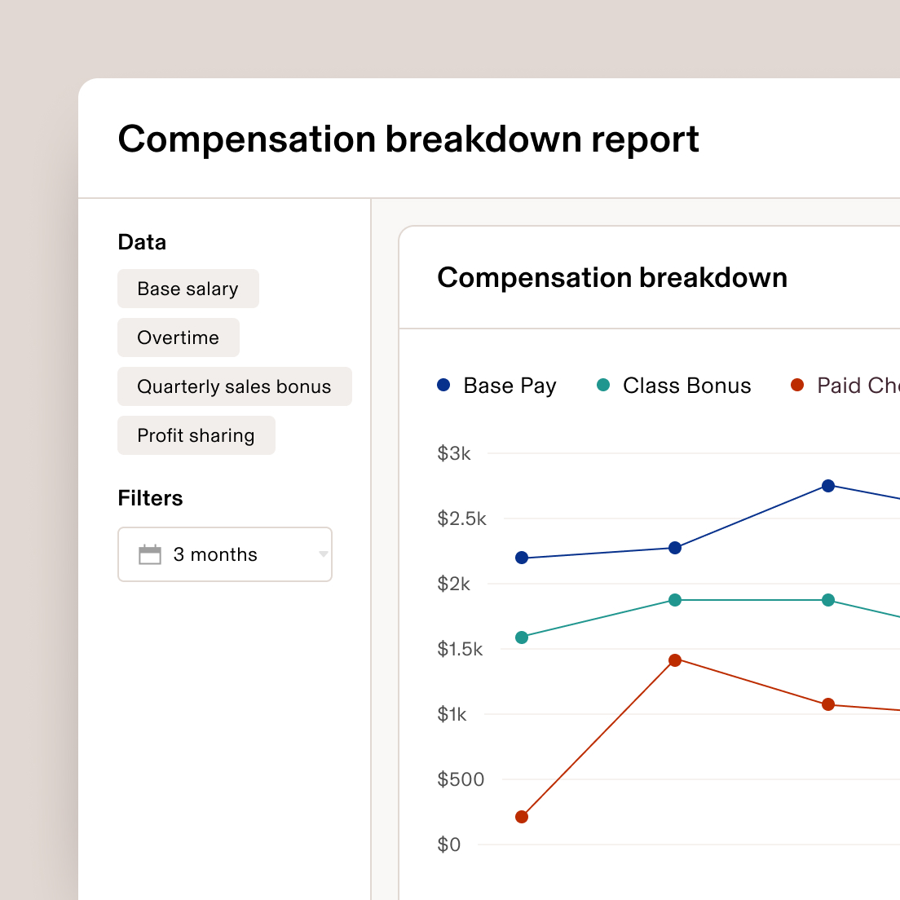Click the teal line between data points
900x900 pixels.
coord(750,600)
